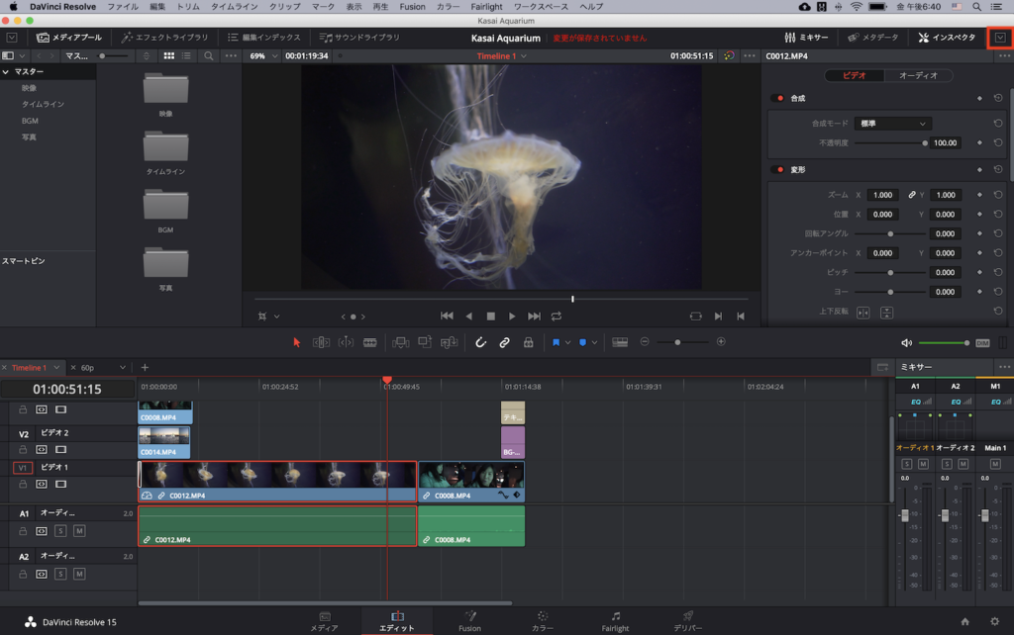Switch to the カラー page

[543, 620]
